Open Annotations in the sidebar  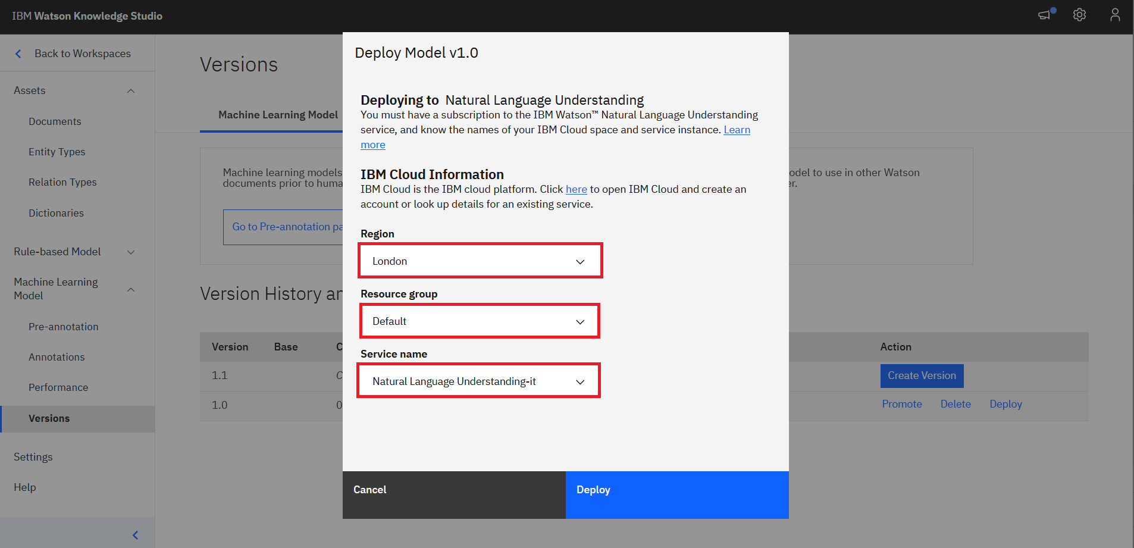coord(57,357)
